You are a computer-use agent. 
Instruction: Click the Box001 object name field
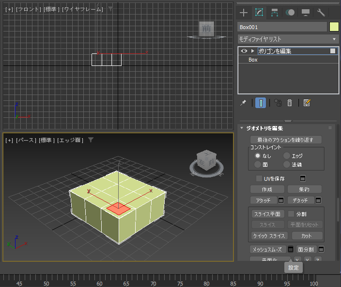[x=282, y=27]
